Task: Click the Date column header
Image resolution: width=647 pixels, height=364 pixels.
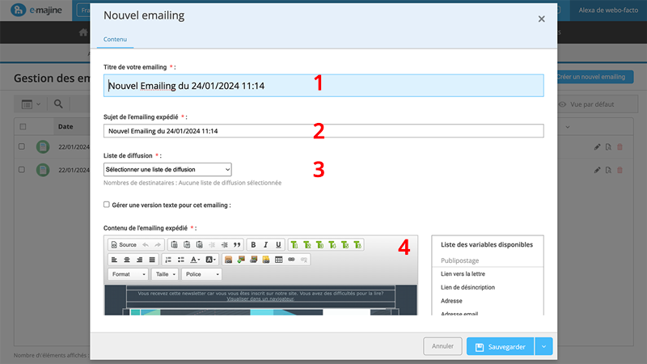Action: coord(66,127)
